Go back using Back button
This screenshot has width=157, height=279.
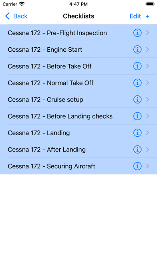click(16, 16)
